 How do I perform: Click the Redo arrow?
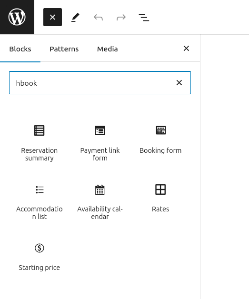pyautogui.click(x=121, y=17)
